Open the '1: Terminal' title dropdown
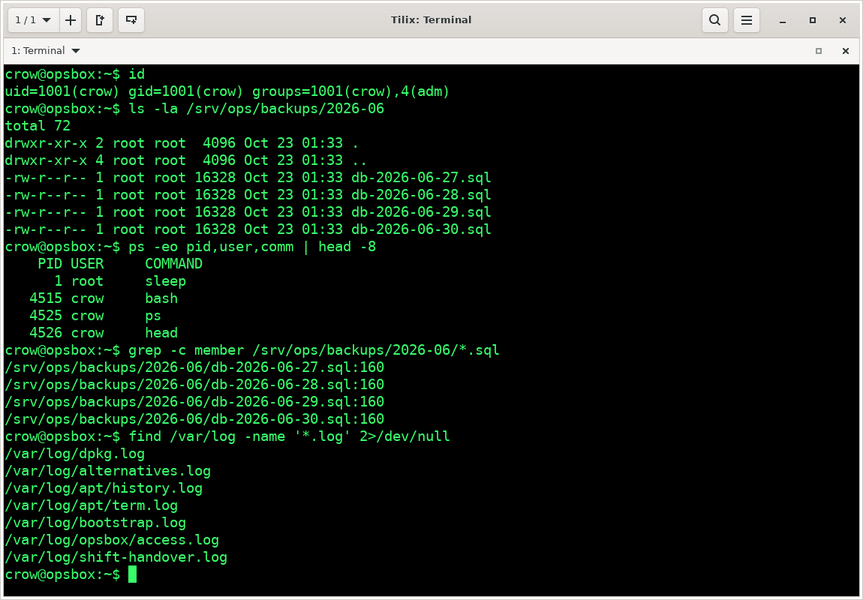Viewport: 863px width, 600px height. point(46,50)
